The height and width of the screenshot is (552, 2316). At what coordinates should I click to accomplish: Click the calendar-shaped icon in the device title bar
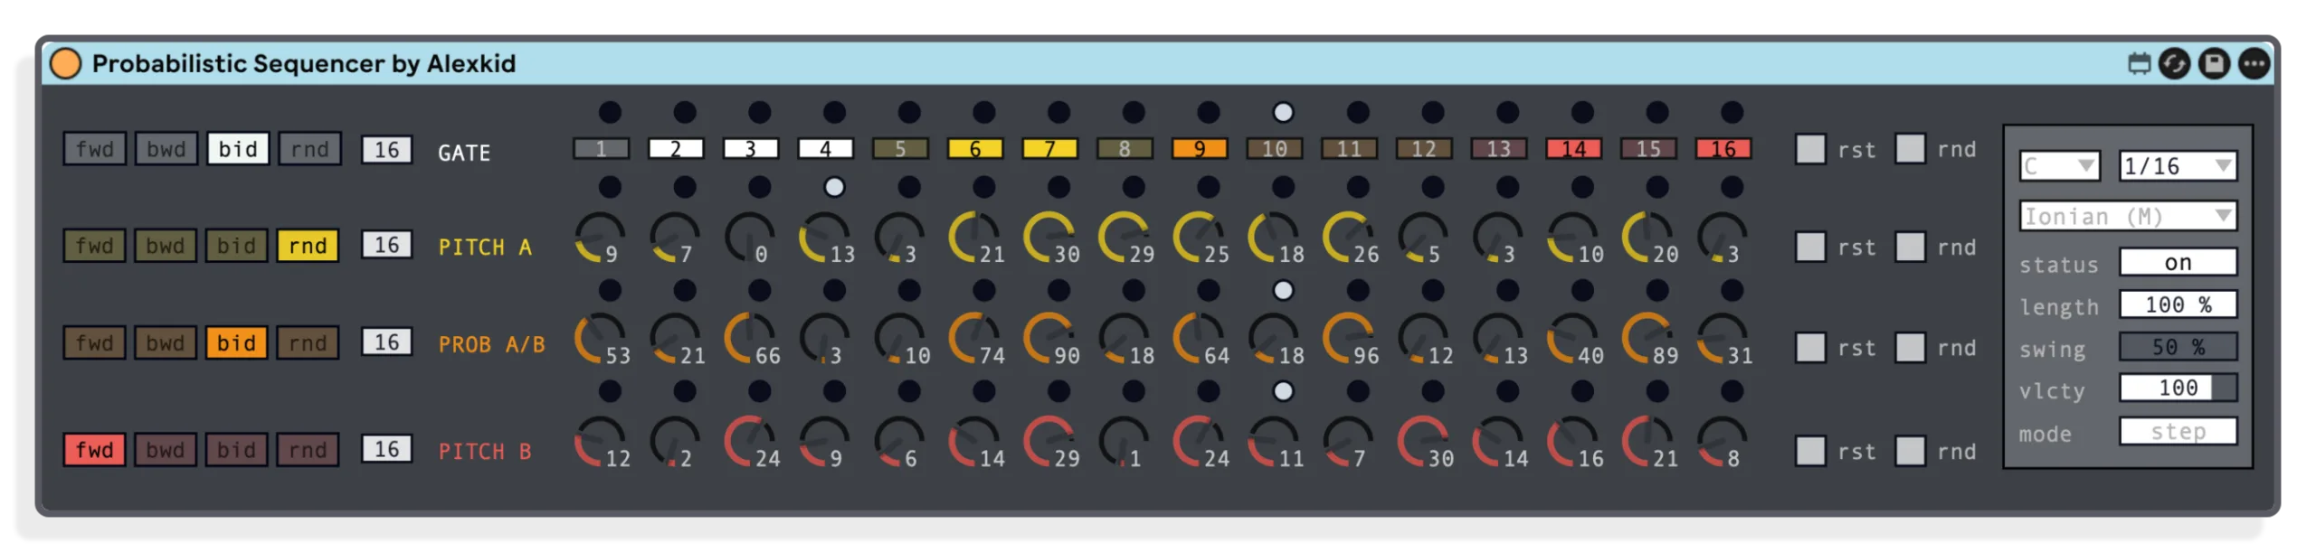2139,63
